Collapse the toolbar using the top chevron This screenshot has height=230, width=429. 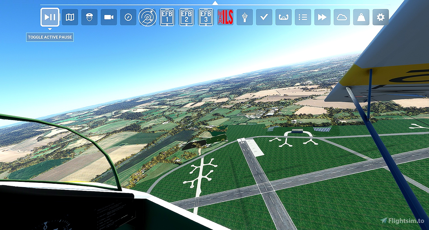[x=214, y=2]
